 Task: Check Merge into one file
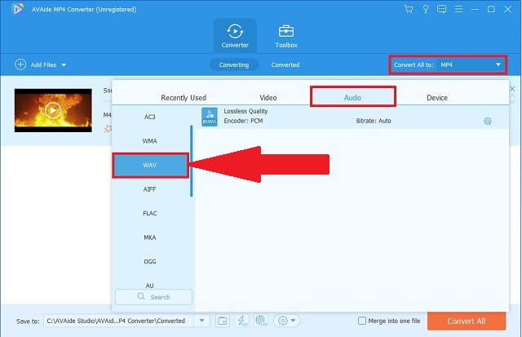tap(362, 321)
